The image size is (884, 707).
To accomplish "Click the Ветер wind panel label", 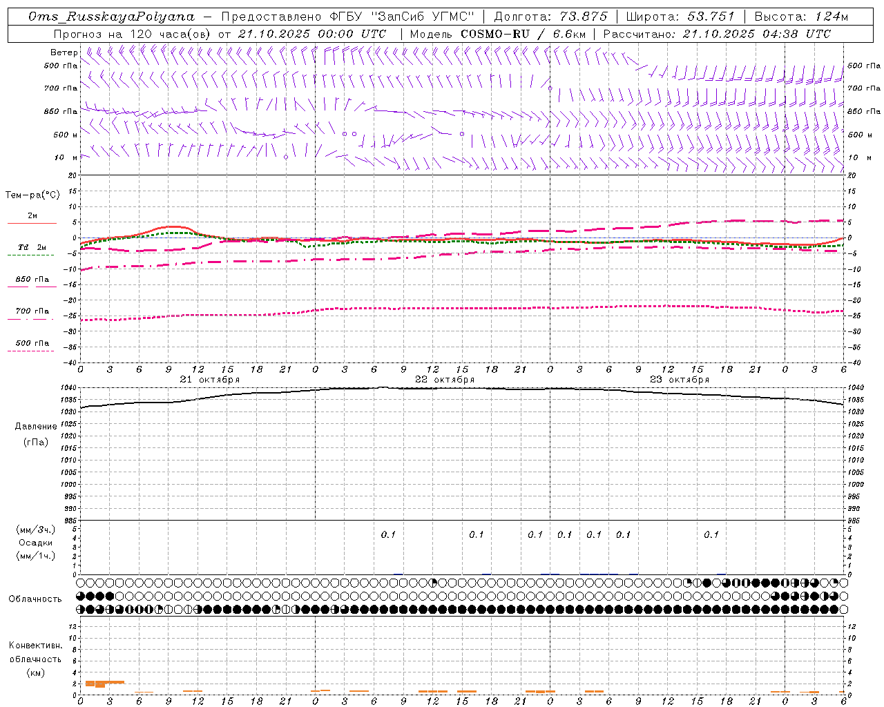I will (64, 52).
